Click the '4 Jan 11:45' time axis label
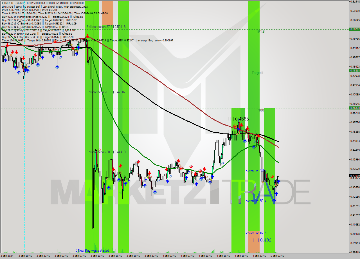The height and width of the screenshot is (259, 360). click(205, 256)
